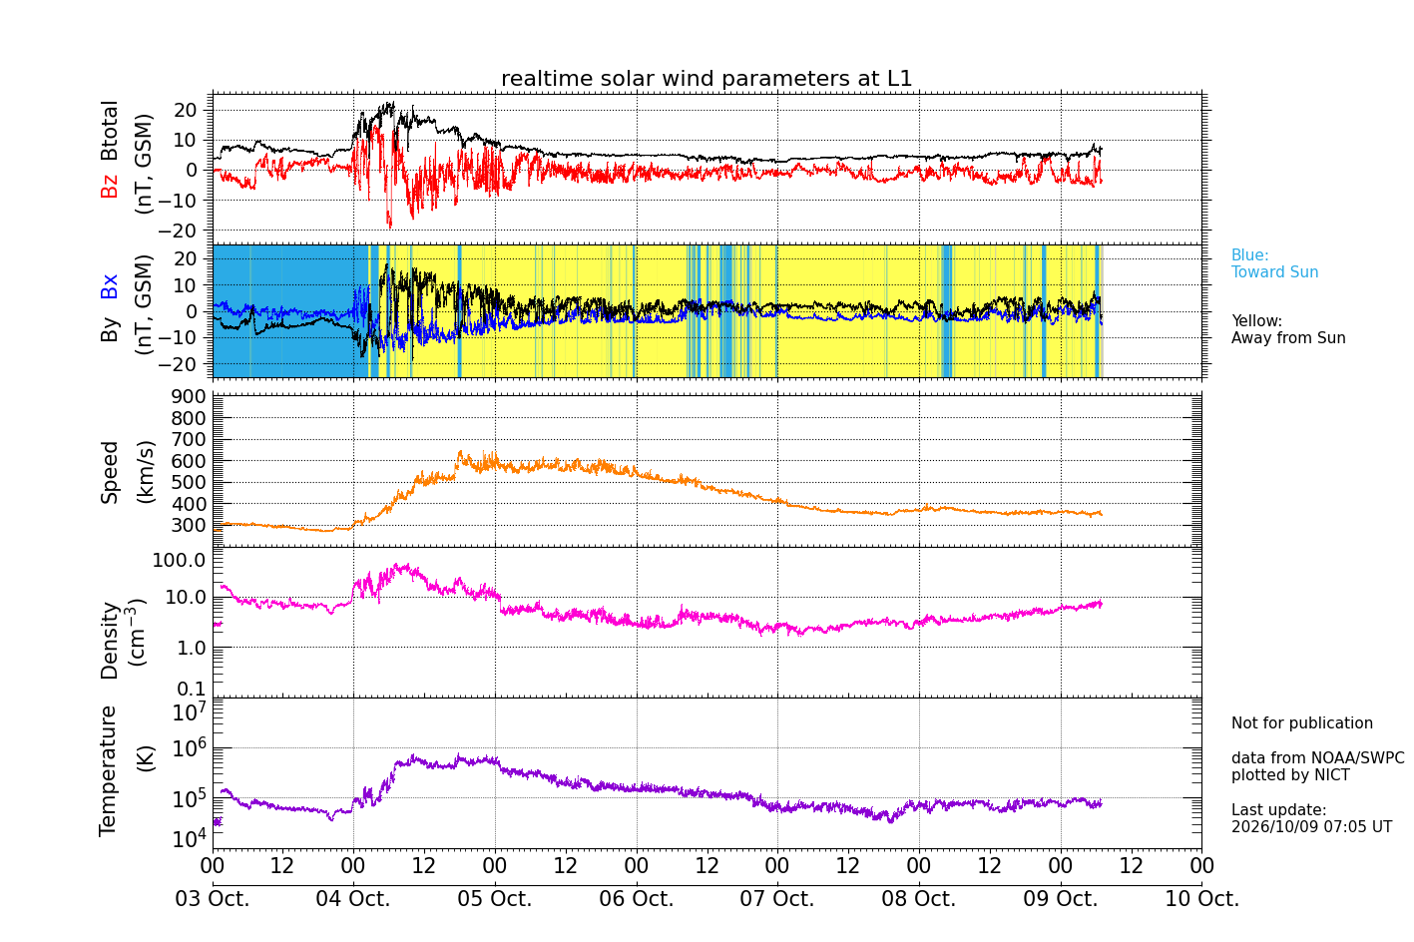Click the "plotted by NICT" credit text

tap(1290, 775)
